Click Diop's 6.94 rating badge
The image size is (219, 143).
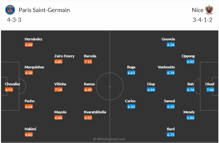click(x=151, y=90)
